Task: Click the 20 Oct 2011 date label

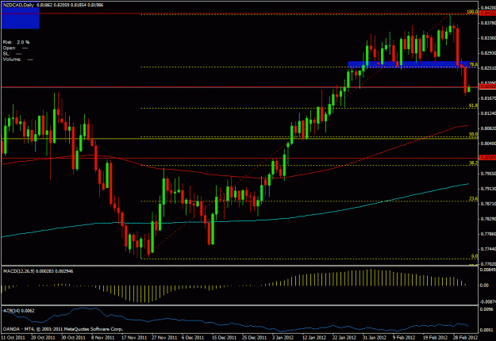Action: coord(43,338)
